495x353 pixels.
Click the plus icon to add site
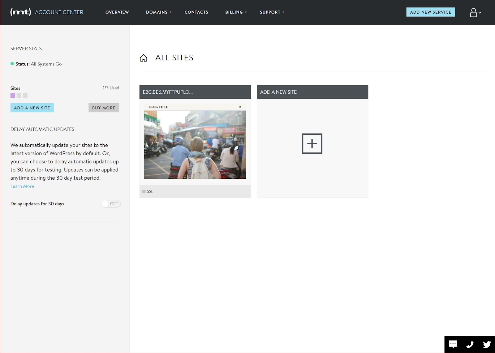pos(312,143)
